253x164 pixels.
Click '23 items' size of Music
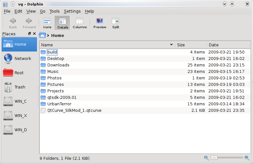[x=196, y=71]
